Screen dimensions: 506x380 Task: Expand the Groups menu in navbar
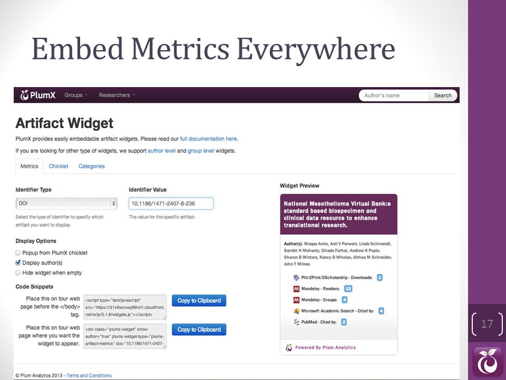point(76,95)
